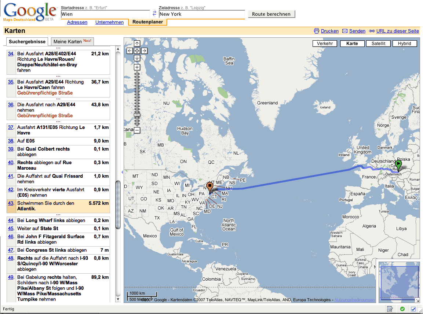Swap start and destination addresses

pyautogui.click(x=154, y=13)
